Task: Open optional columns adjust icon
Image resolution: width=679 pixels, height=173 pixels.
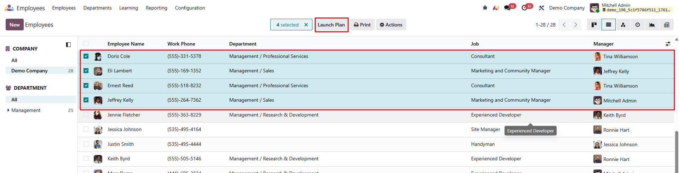Action: tap(668, 44)
